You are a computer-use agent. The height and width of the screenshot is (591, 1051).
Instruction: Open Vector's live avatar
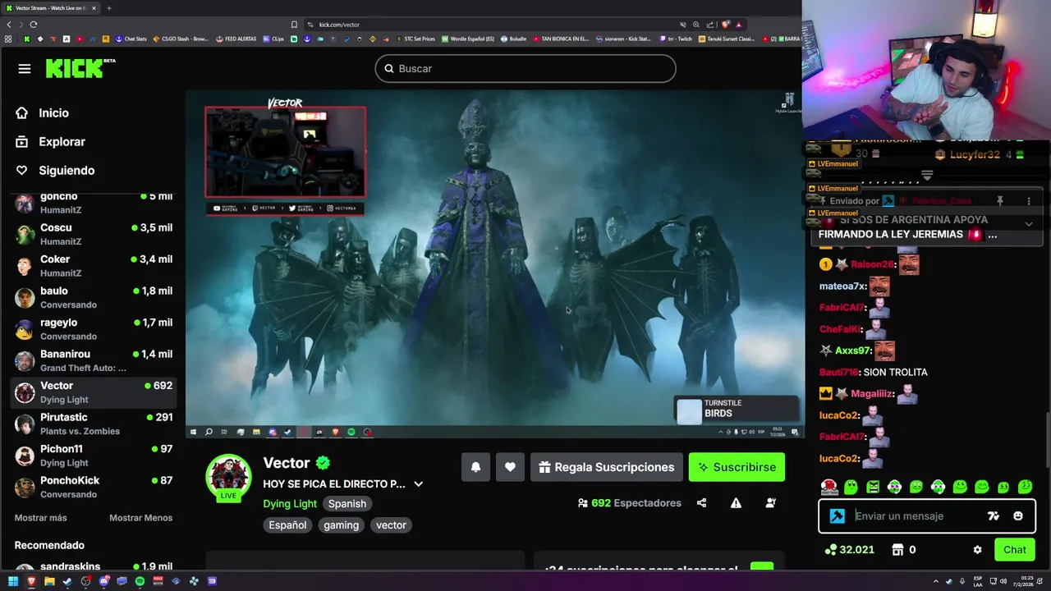point(228,477)
